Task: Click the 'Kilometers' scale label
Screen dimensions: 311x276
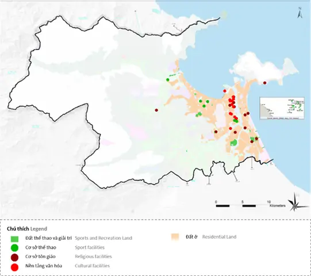Action: pyautogui.click(x=278, y=206)
